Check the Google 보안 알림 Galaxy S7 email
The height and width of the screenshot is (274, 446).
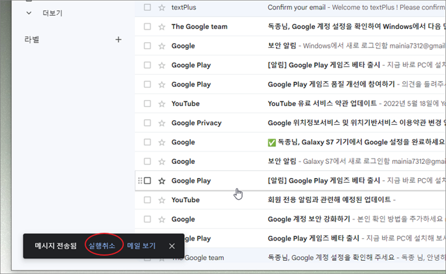[x=147, y=161]
